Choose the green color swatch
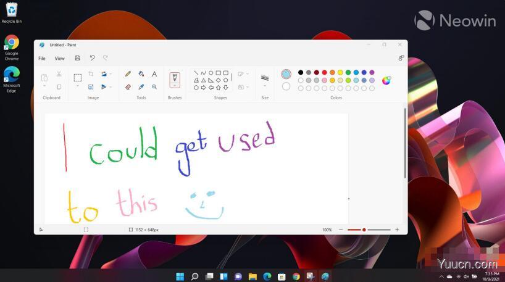Screen dimensions: 505x282 point(348,72)
